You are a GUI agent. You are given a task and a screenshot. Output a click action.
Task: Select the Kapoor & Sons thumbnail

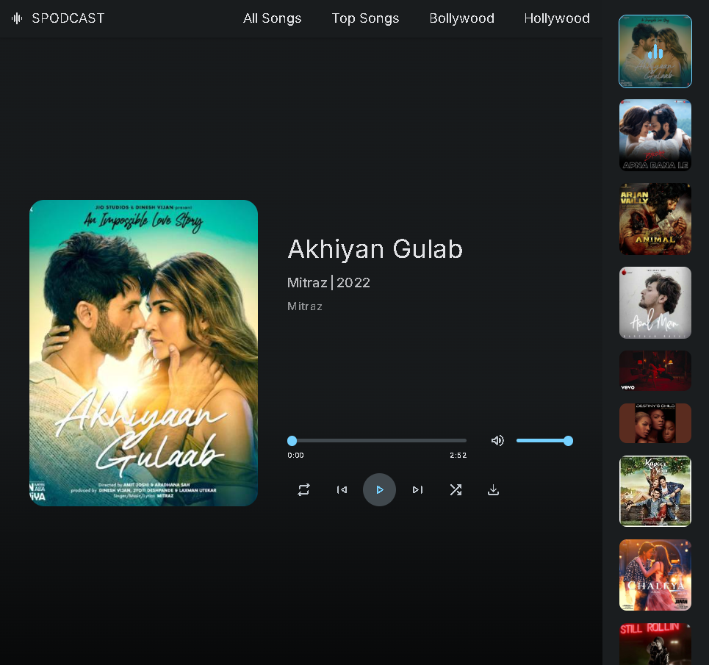655,491
